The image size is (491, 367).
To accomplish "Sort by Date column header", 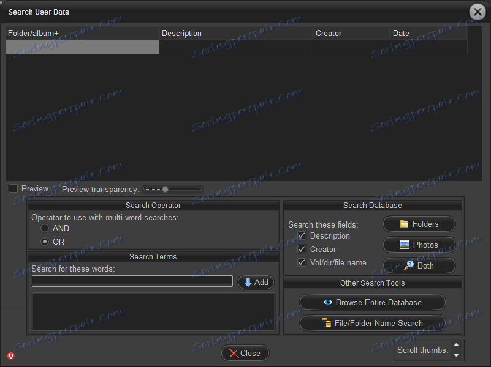I will 428,34.
